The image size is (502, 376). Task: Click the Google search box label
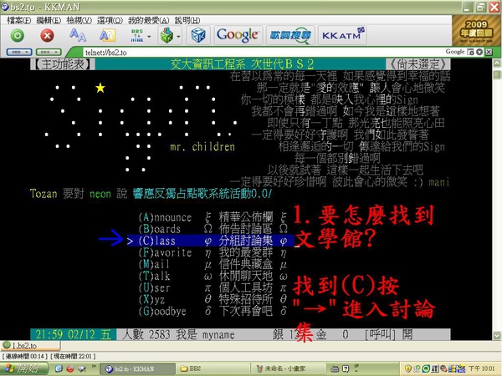(x=454, y=52)
